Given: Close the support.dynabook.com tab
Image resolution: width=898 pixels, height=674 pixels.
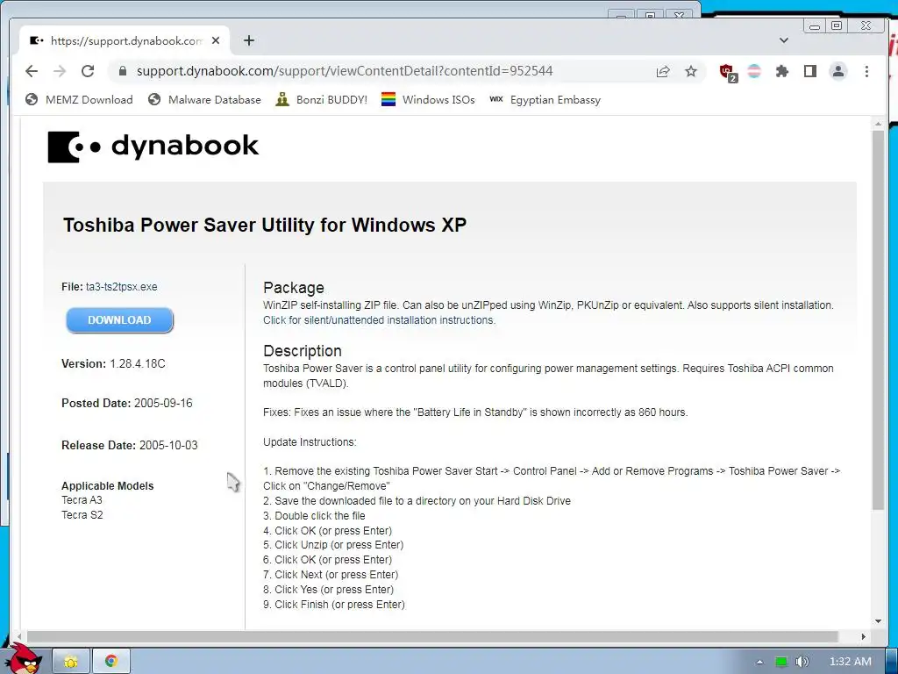Looking at the screenshot, I should [x=216, y=40].
